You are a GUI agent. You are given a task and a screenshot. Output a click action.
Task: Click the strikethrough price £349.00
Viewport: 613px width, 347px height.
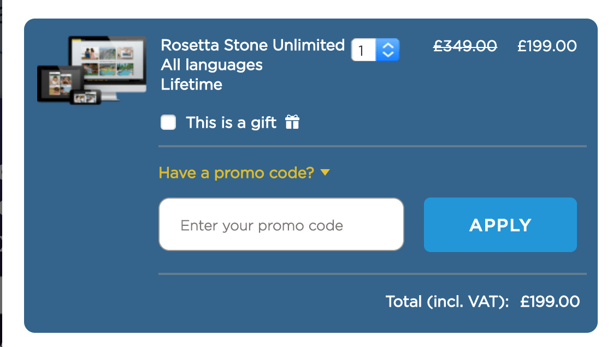coord(465,46)
